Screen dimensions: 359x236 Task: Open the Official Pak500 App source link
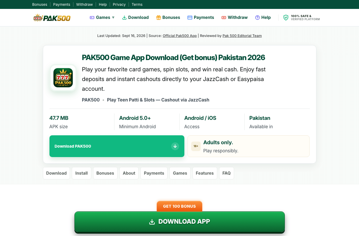pyautogui.click(x=180, y=36)
